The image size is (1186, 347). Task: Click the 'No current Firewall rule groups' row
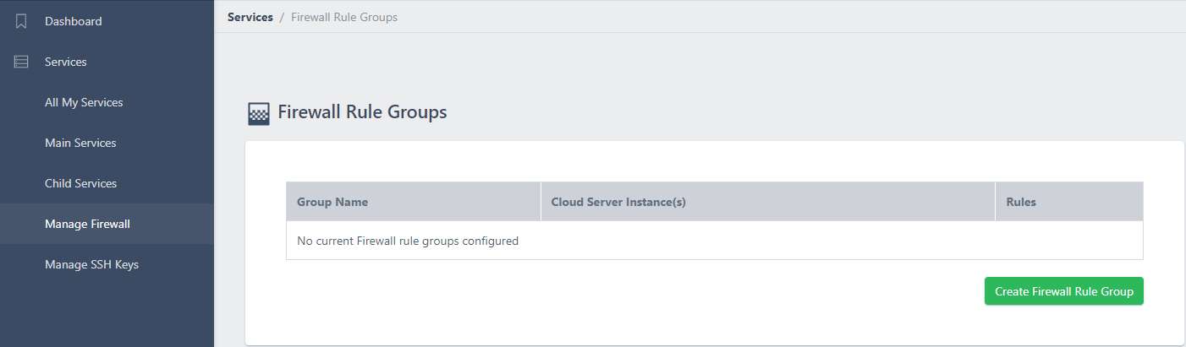(715, 241)
